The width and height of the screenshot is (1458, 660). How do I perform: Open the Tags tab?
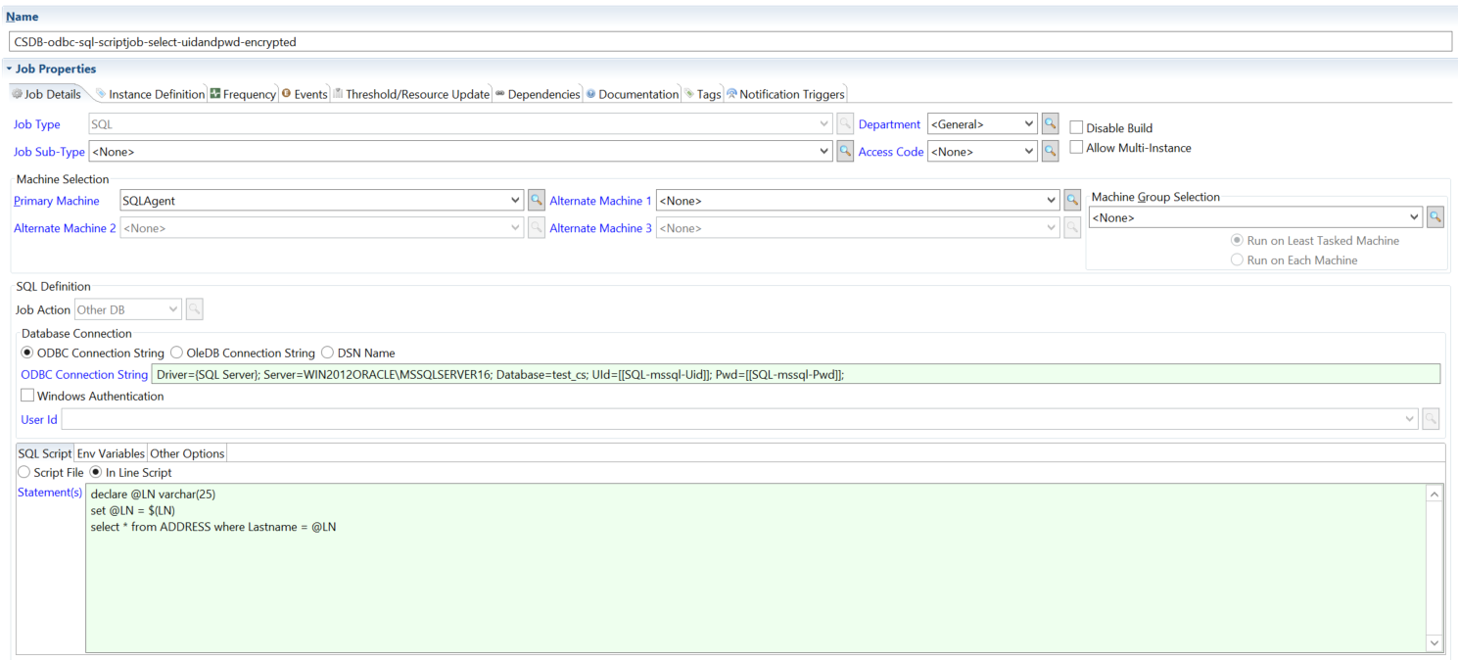pos(703,94)
